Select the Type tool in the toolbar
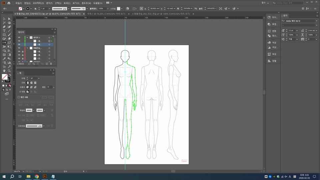This screenshot has width=320, height=180. coord(4,31)
